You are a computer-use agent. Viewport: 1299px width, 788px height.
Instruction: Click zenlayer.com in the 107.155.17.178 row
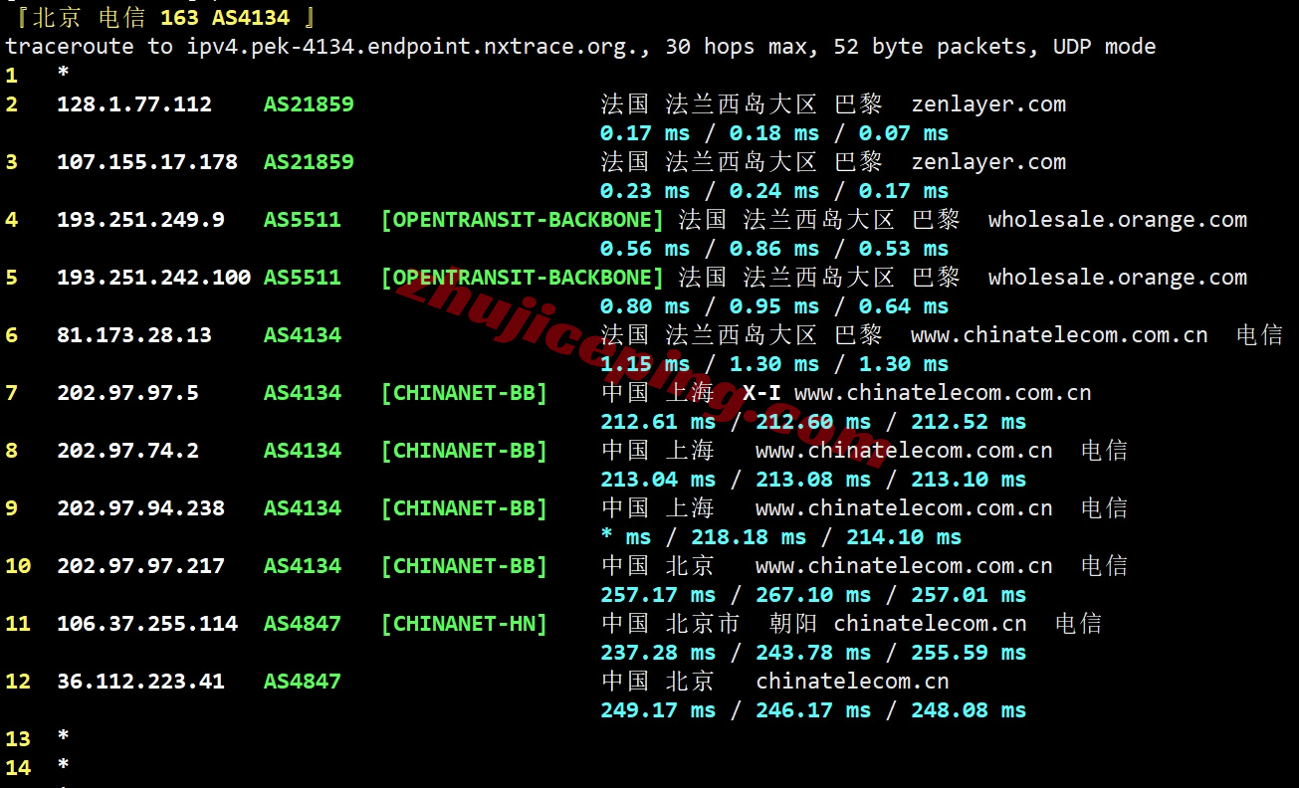pos(988,162)
